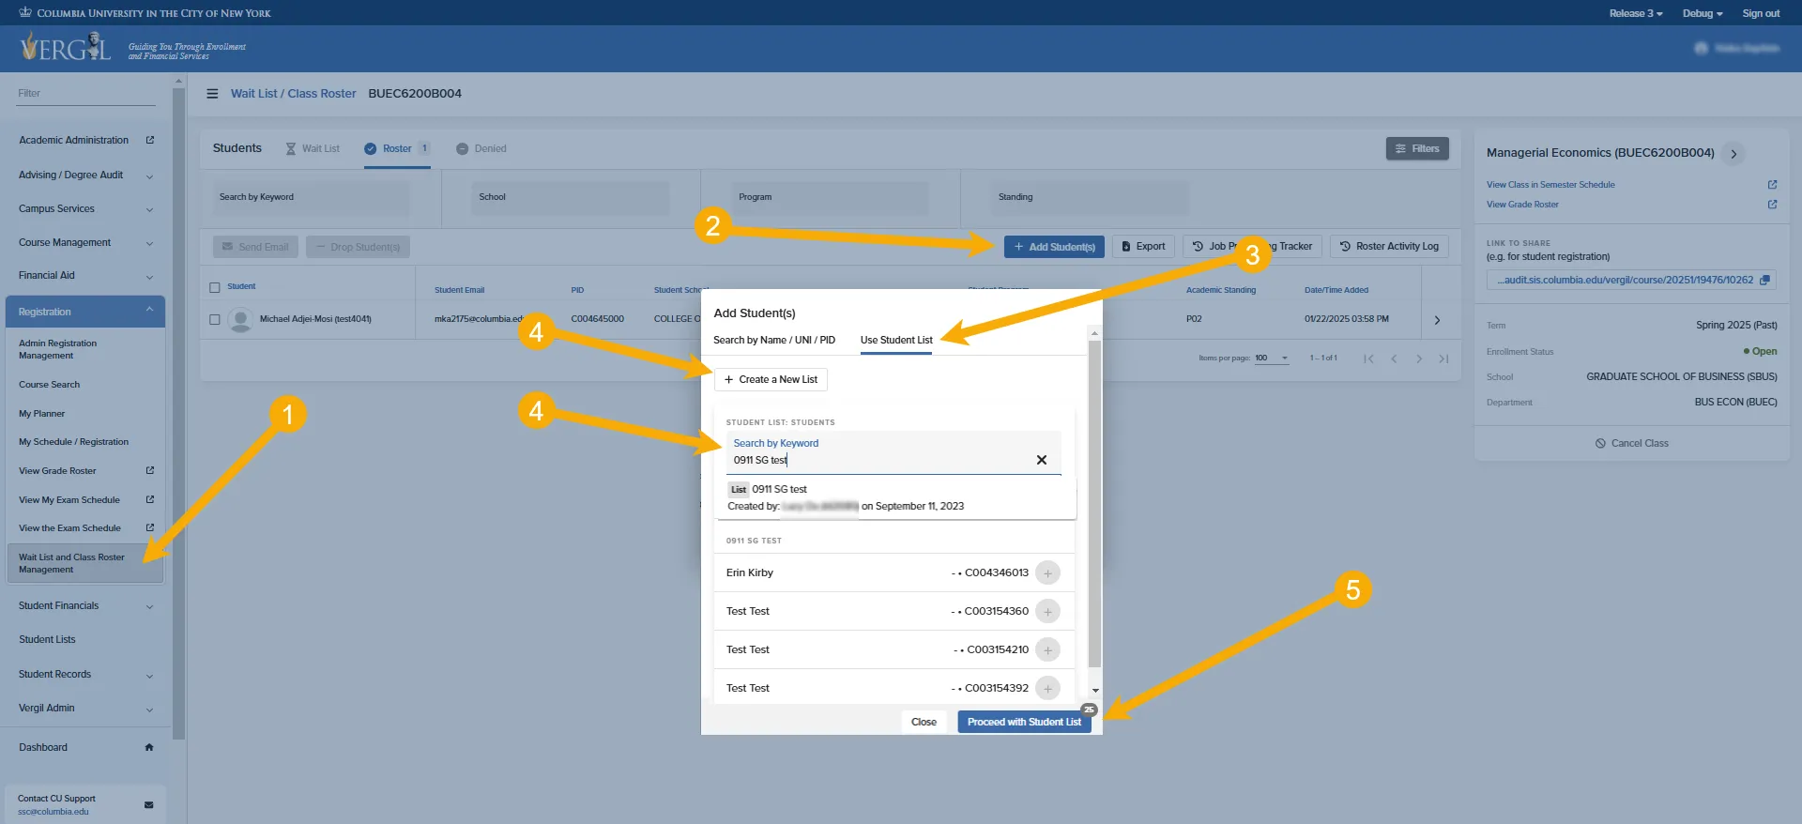Expand Student Records menu
The height and width of the screenshot is (824, 1802).
[149, 675]
